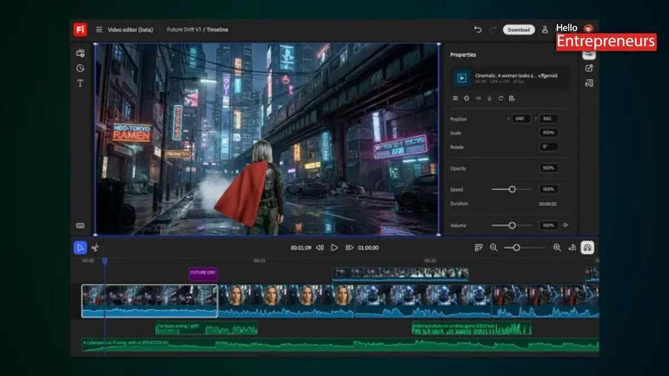Viewport: 669px width, 376px height.
Task: Select the overlay video clip on upper track
Action: [400, 274]
